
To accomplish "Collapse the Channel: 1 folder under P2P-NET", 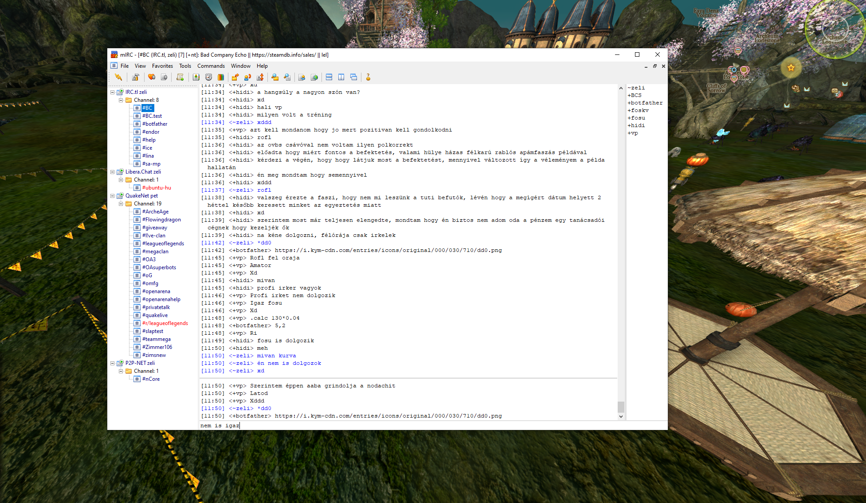I will [x=121, y=371].
